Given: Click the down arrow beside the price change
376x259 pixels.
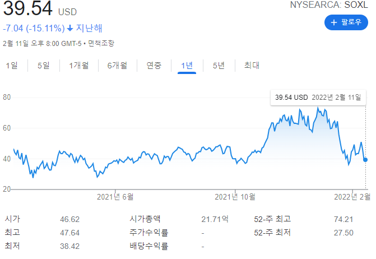Looking at the screenshot, I should (x=70, y=28).
